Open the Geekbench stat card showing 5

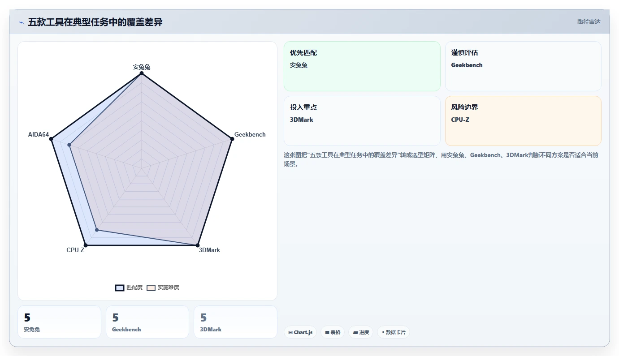point(147,322)
